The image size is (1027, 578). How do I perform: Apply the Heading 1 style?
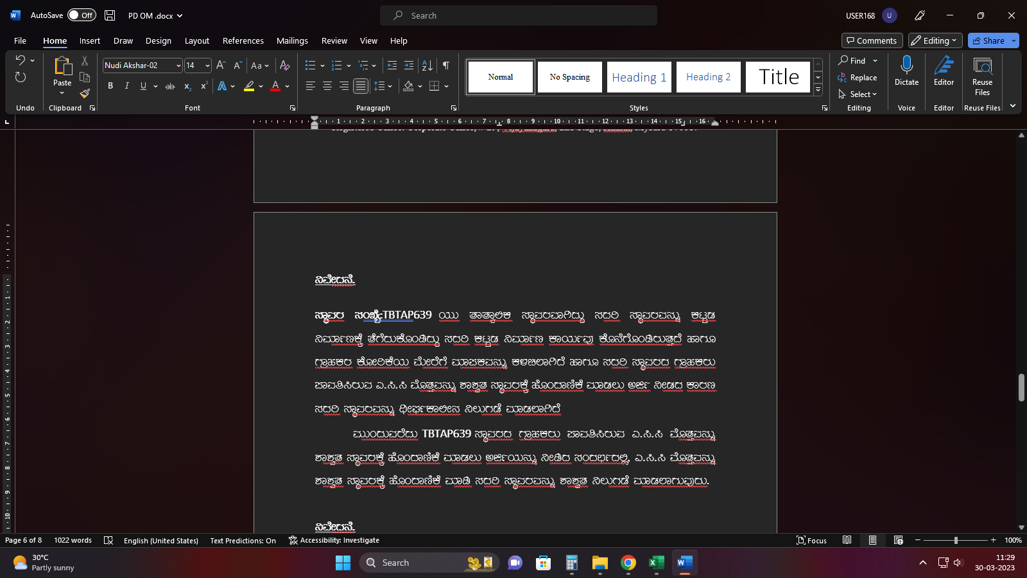tap(639, 77)
